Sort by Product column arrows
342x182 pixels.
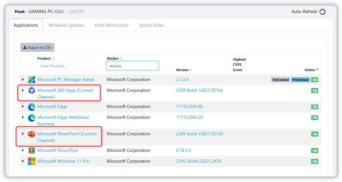click(x=53, y=58)
